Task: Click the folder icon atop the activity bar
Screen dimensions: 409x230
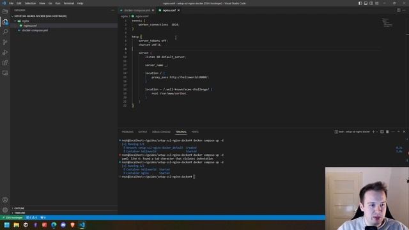Action: [x=5, y=11]
